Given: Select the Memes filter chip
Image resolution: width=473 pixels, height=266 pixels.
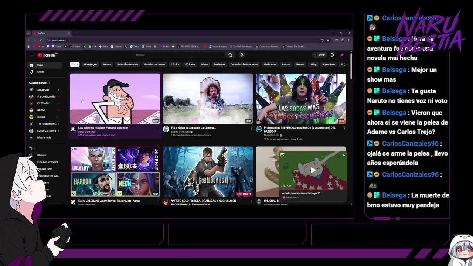Looking at the screenshot, I should coord(300,64).
